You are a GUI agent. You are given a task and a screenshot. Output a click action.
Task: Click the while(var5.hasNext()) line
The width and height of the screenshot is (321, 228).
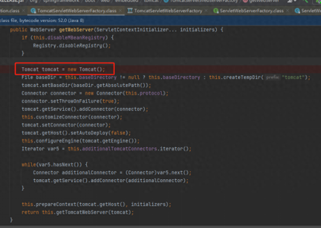(x=54, y=165)
